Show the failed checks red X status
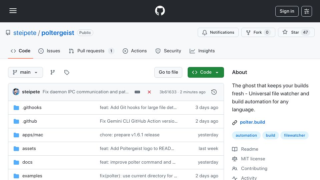The height and width of the screenshot is (180, 320). [x=149, y=92]
